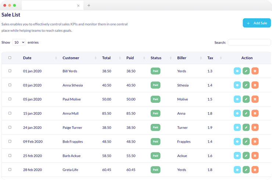Image resolution: width=272 pixels, height=180 pixels.
Task: Click the Paid badge for Paul Molive
Action: (x=155, y=99)
